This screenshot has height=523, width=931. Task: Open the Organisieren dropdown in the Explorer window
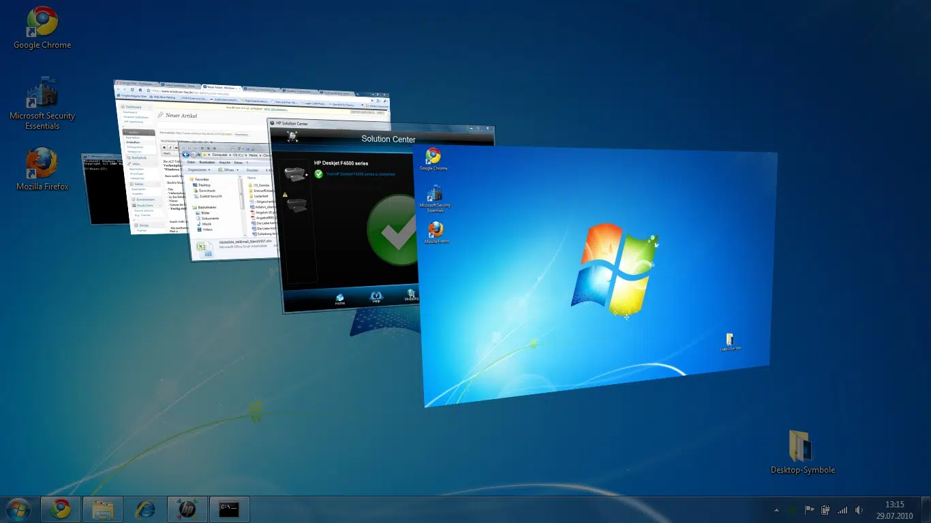tap(199, 170)
